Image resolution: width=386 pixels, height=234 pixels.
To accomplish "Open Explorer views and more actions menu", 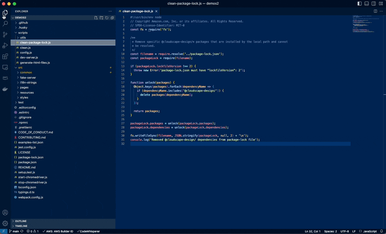I will pos(110,11).
